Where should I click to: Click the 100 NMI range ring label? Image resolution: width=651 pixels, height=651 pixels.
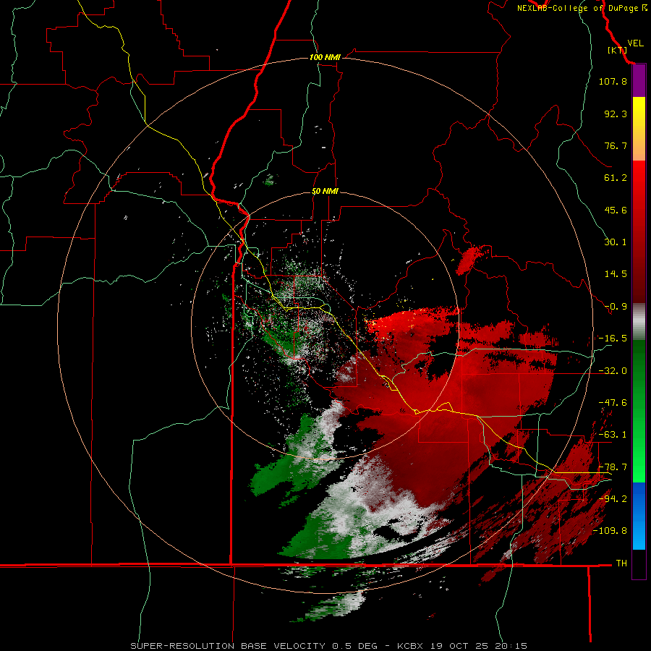click(x=325, y=57)
